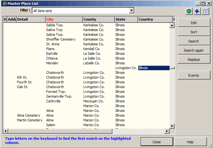Click the blue compass star icon
The height and width of the screenshot is (148, 213).
click(x=197, y=11)
